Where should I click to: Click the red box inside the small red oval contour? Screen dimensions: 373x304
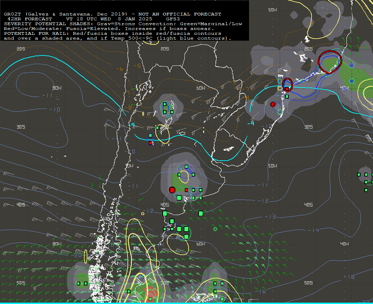tap(287, 89)
